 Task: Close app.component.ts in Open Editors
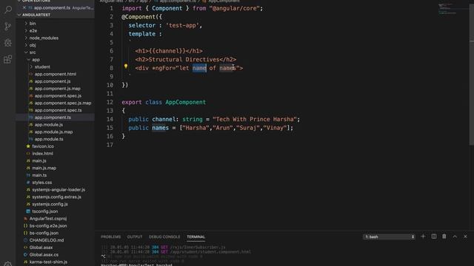(x=24, y=7)
